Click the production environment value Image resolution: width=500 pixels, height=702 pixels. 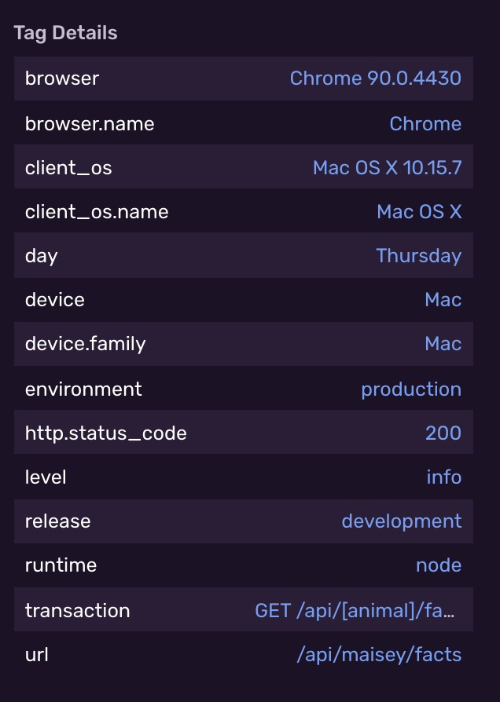[410, 389]
